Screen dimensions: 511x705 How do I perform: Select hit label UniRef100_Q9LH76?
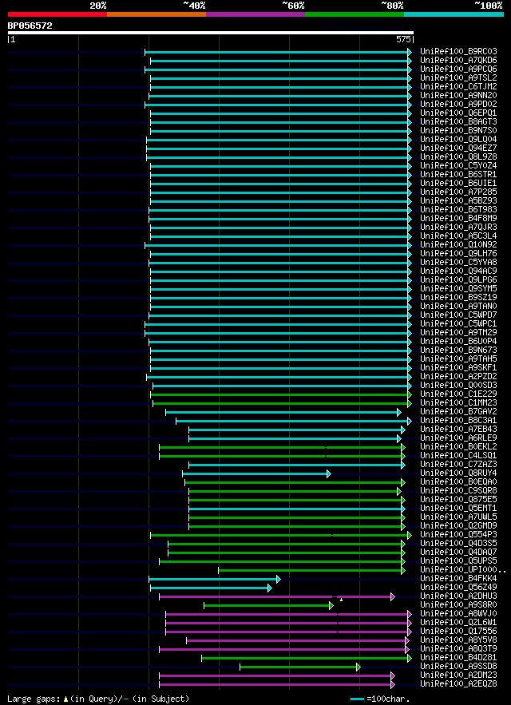click(458, 254)
